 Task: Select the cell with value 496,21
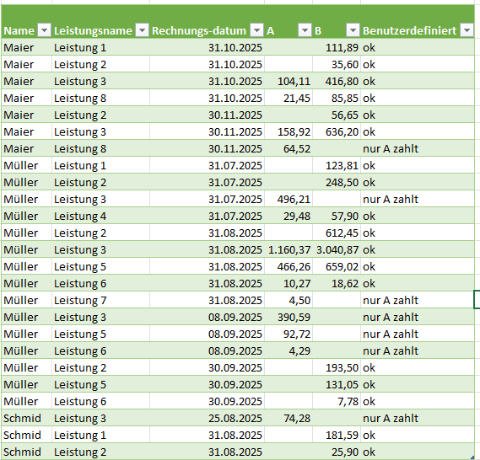[x=289, y=200]
